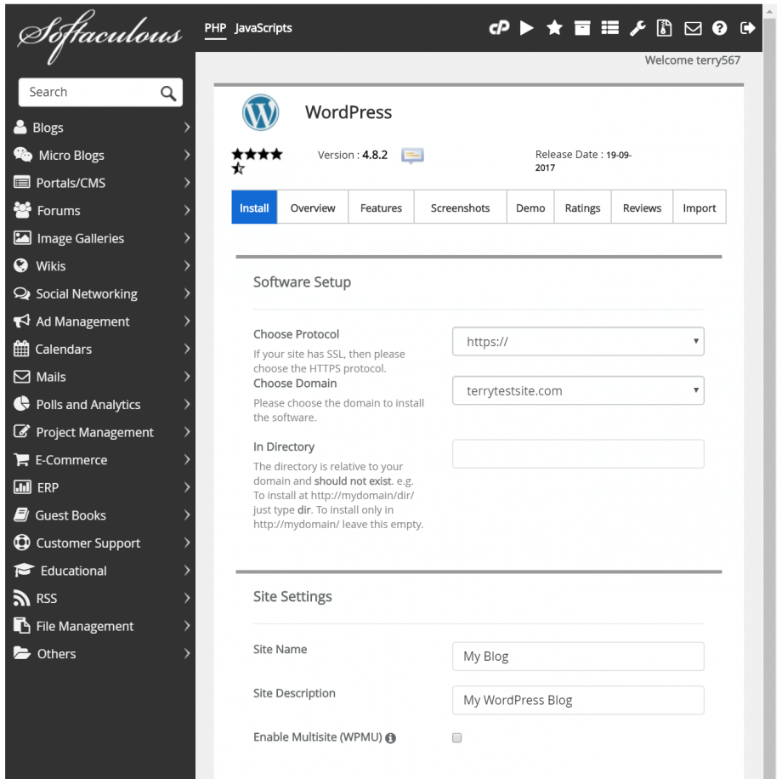This screenshot has width=782, height=779.
Task: Click the Email icon in the toolbar
Action: [693, 28]
